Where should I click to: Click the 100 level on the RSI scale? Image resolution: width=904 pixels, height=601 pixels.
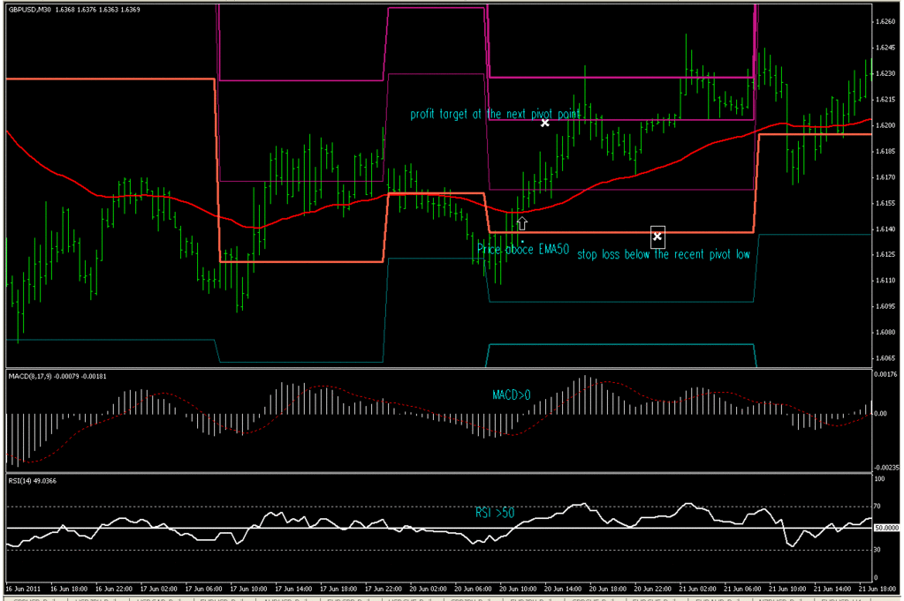(880, 479)
